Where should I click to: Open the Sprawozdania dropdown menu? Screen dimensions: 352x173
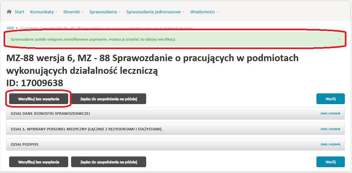coord(105,12)
